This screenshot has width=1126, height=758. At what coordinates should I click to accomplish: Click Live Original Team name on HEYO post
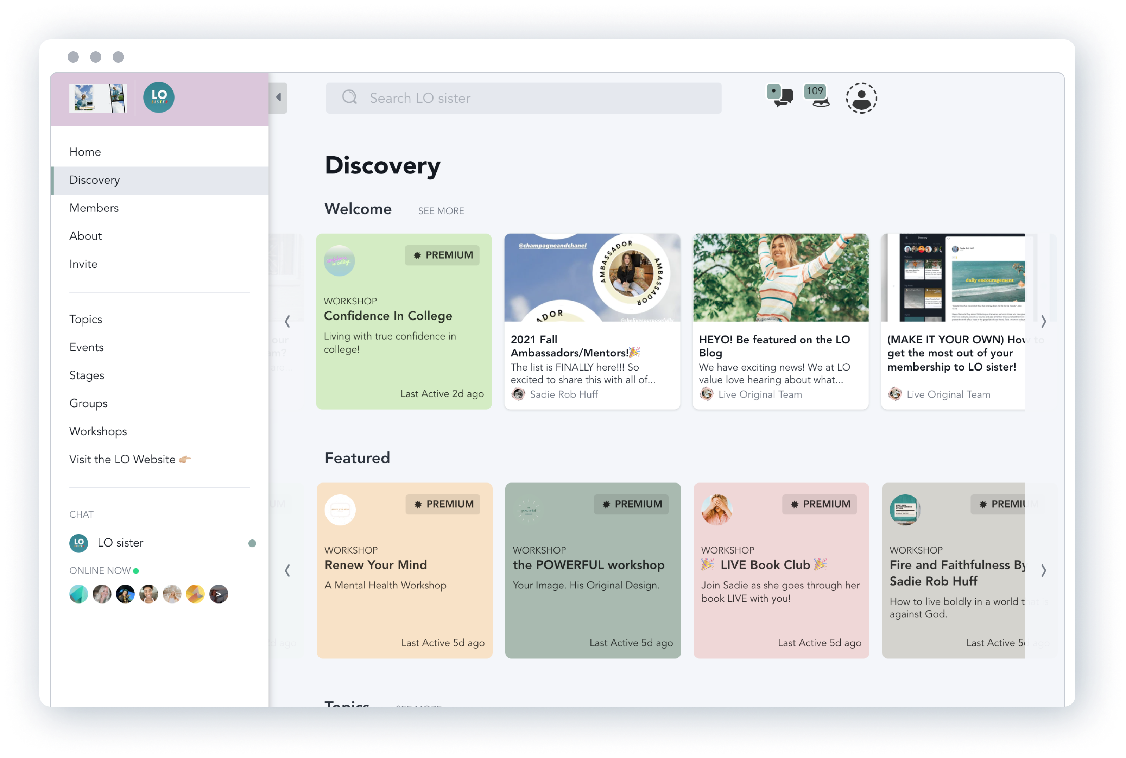tap(760, 394)
